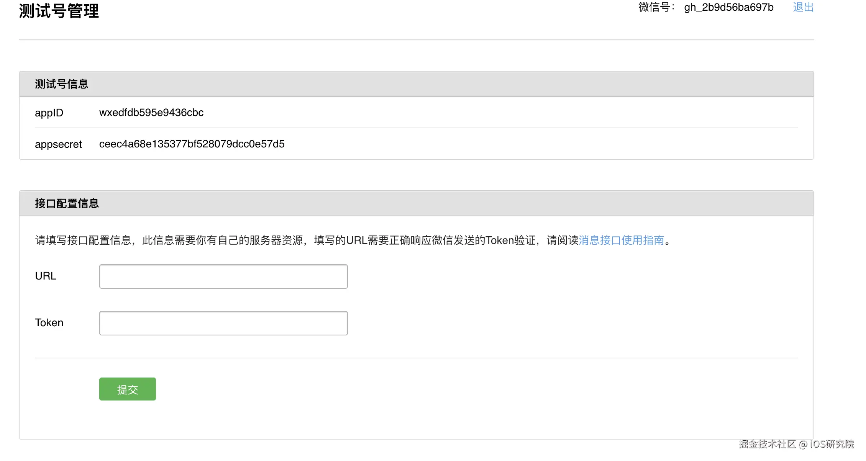The width and height of the screenshot is (866, 461).
Task: Click the 退出 logout link
Action: pos(803,7)
